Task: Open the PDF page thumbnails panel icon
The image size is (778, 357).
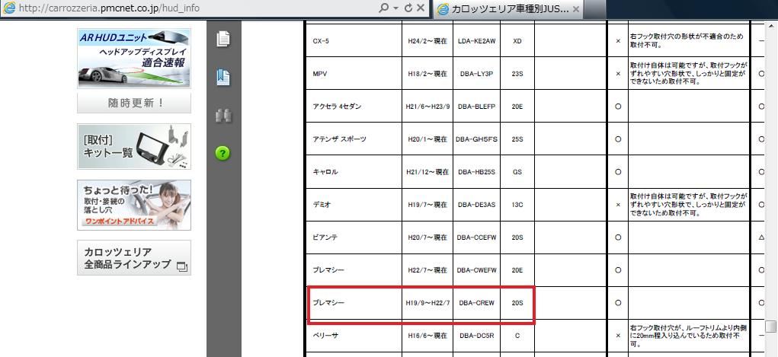Action: coord(223,39)
